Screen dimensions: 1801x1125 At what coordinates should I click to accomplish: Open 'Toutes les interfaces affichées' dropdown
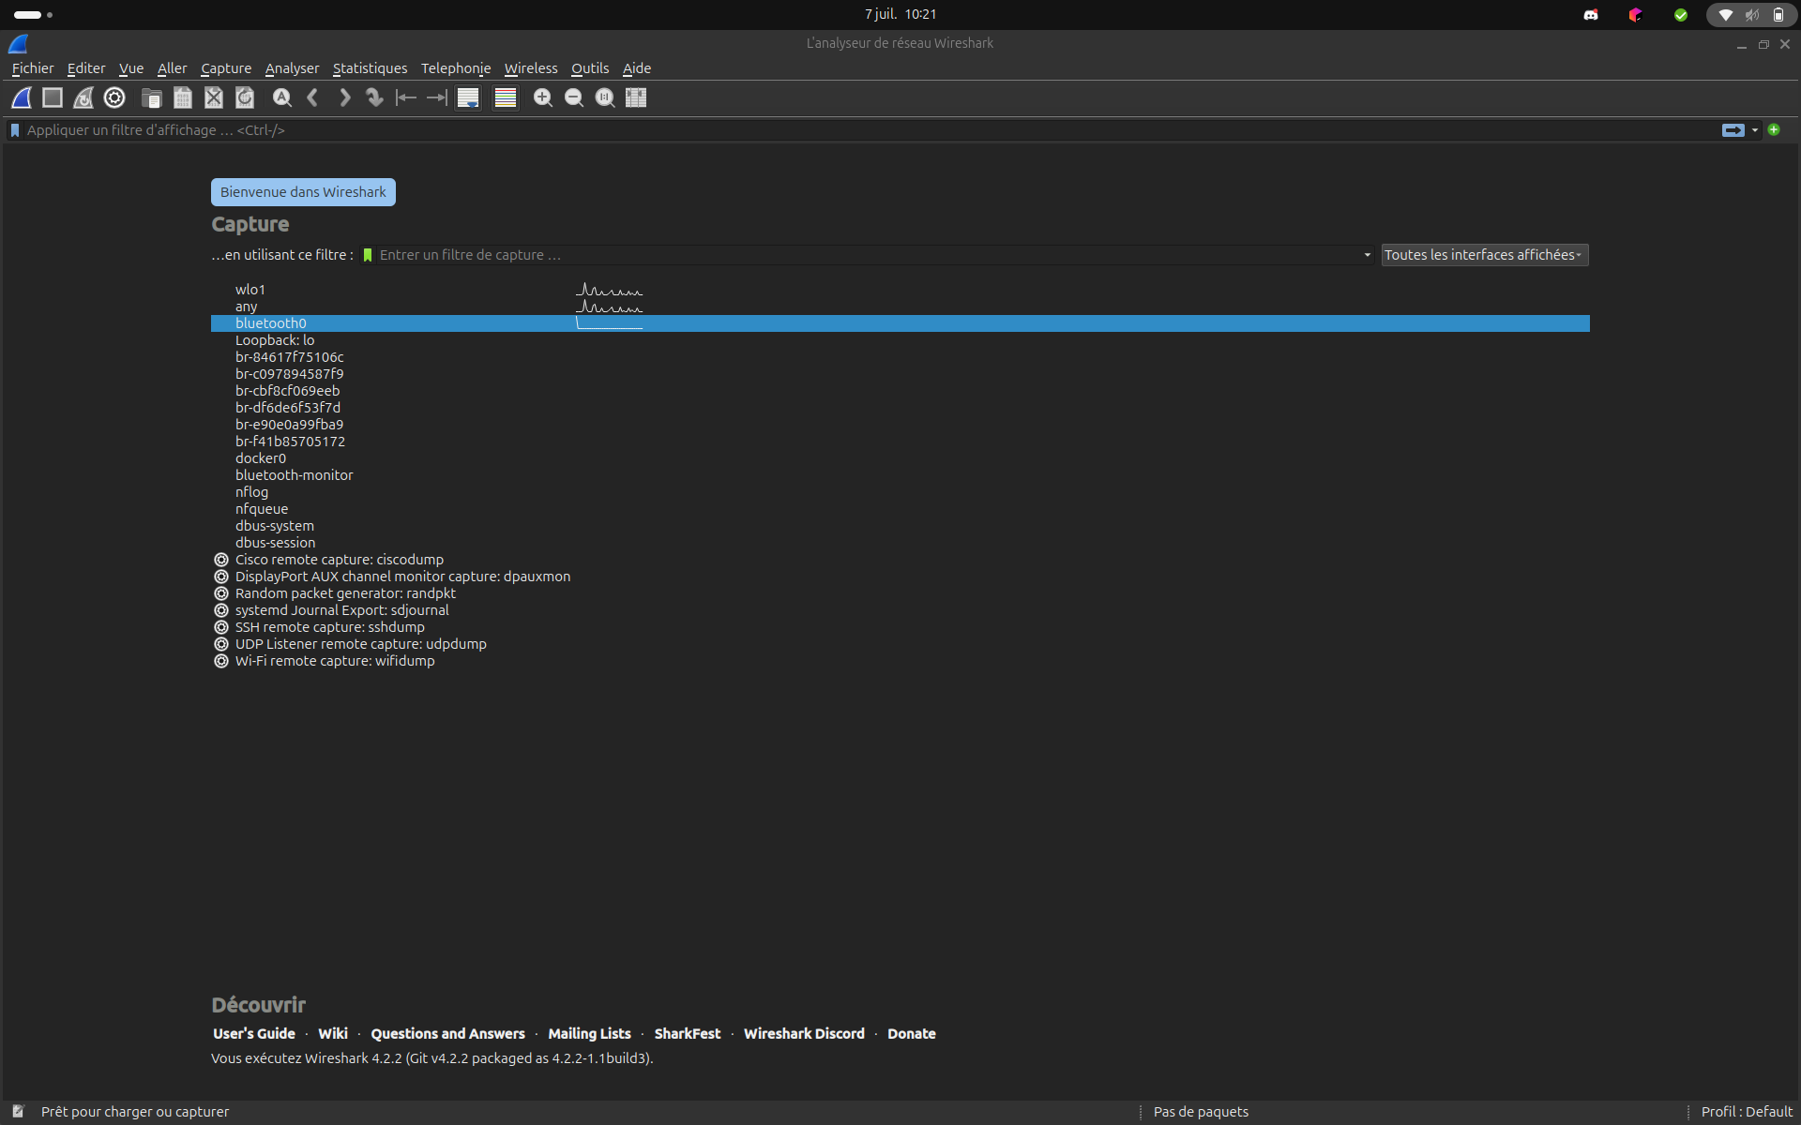(x=1485, y=255)
